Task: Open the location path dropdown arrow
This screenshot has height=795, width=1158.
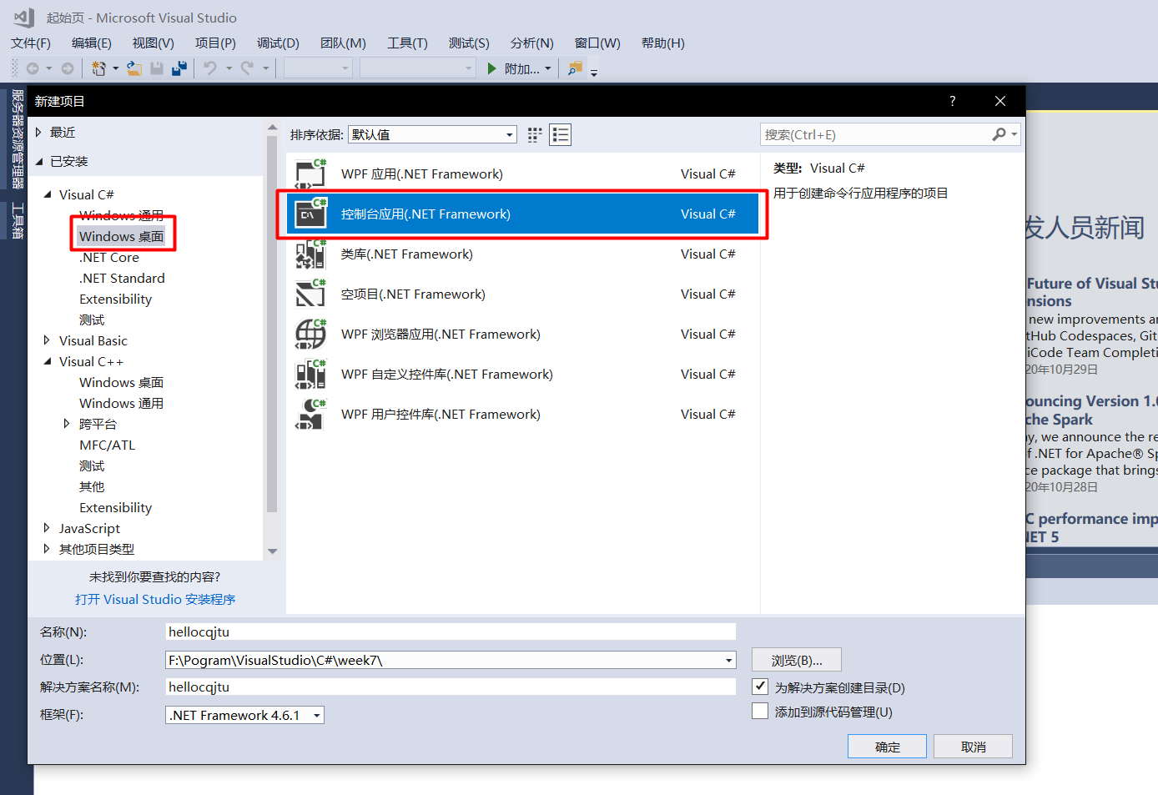Action: tap(729, 660)
